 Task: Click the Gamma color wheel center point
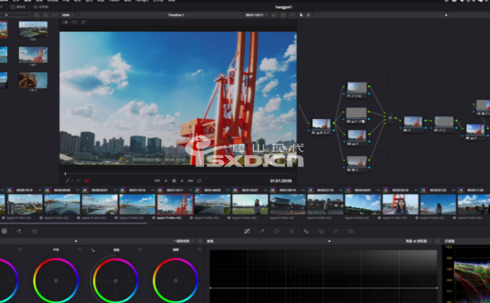[56, 281]
